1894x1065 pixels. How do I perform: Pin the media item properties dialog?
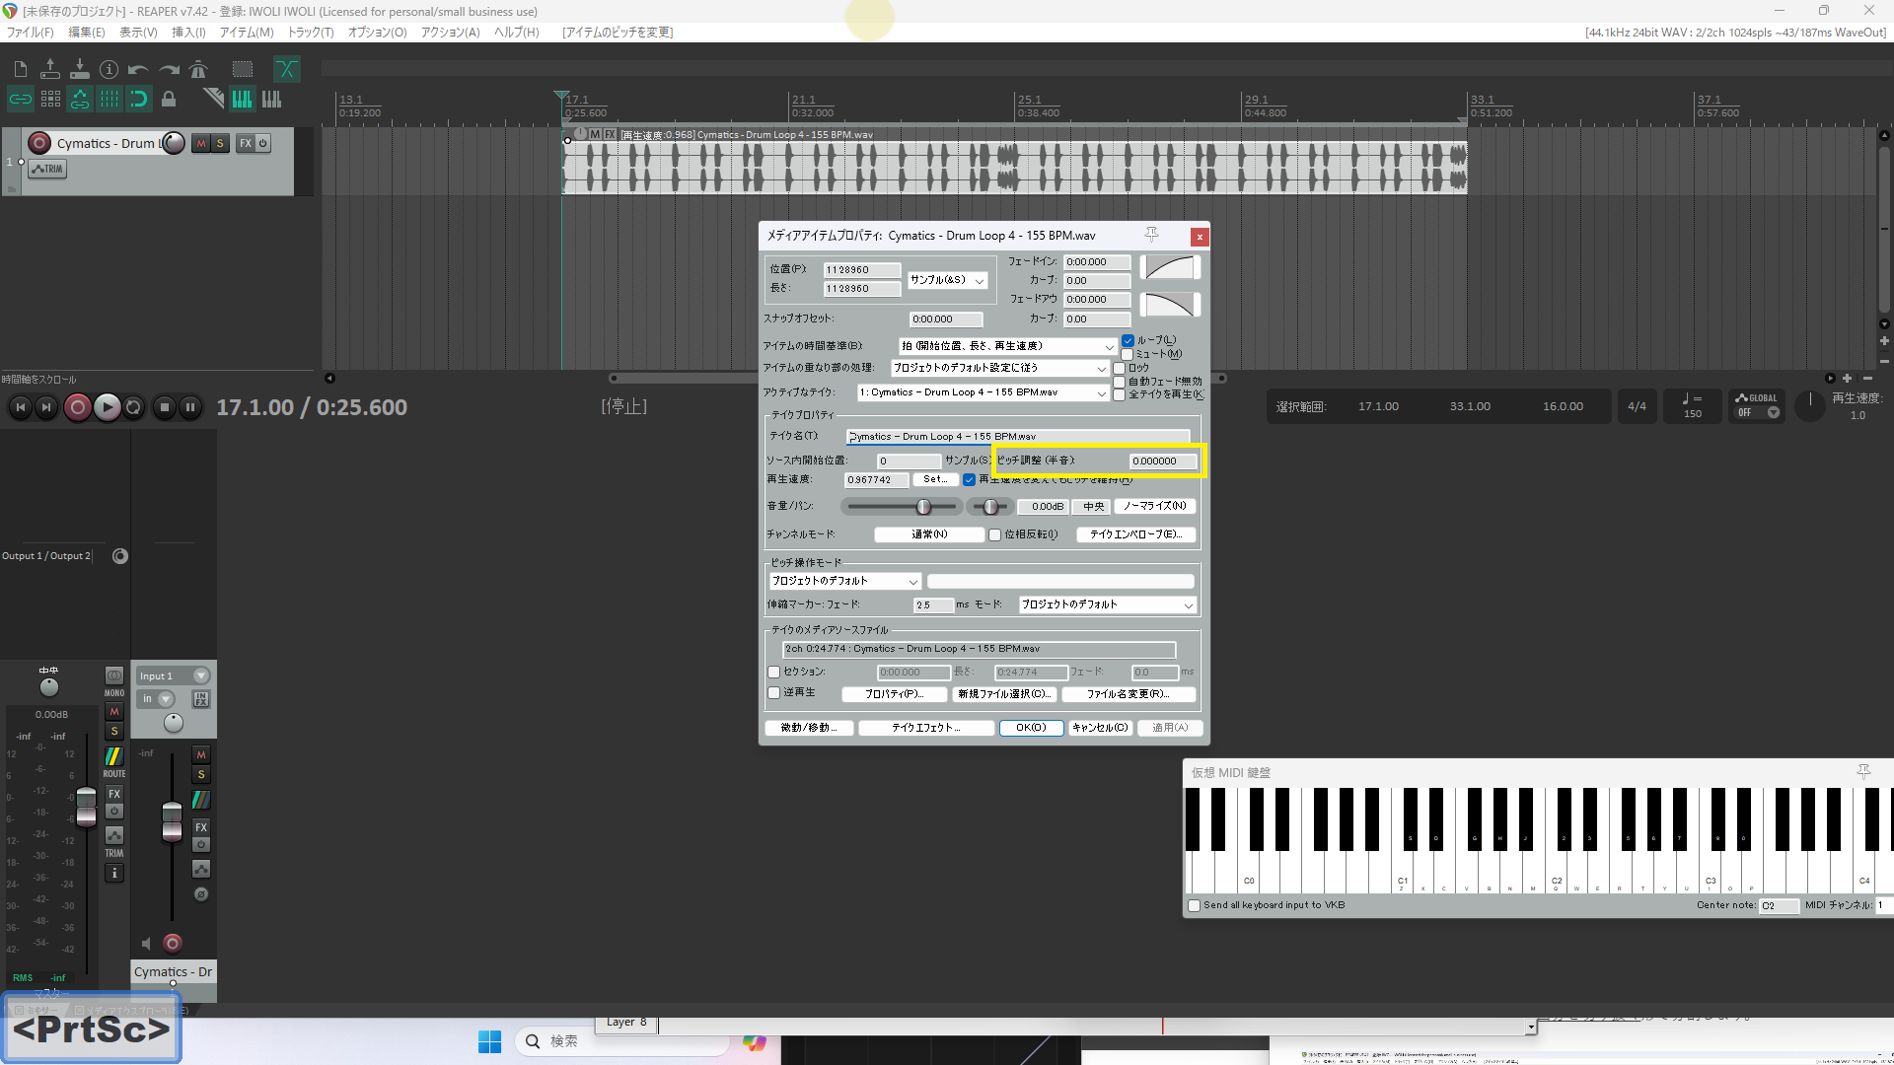[1151, 235]
